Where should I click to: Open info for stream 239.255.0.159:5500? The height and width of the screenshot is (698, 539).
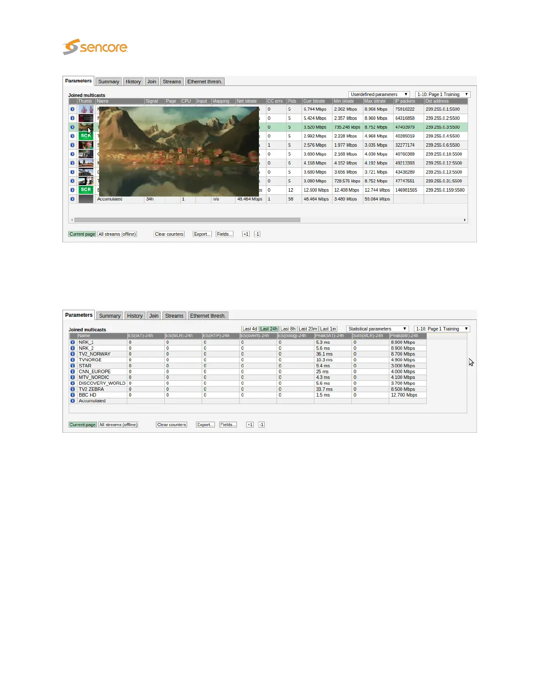coord(72,190)
